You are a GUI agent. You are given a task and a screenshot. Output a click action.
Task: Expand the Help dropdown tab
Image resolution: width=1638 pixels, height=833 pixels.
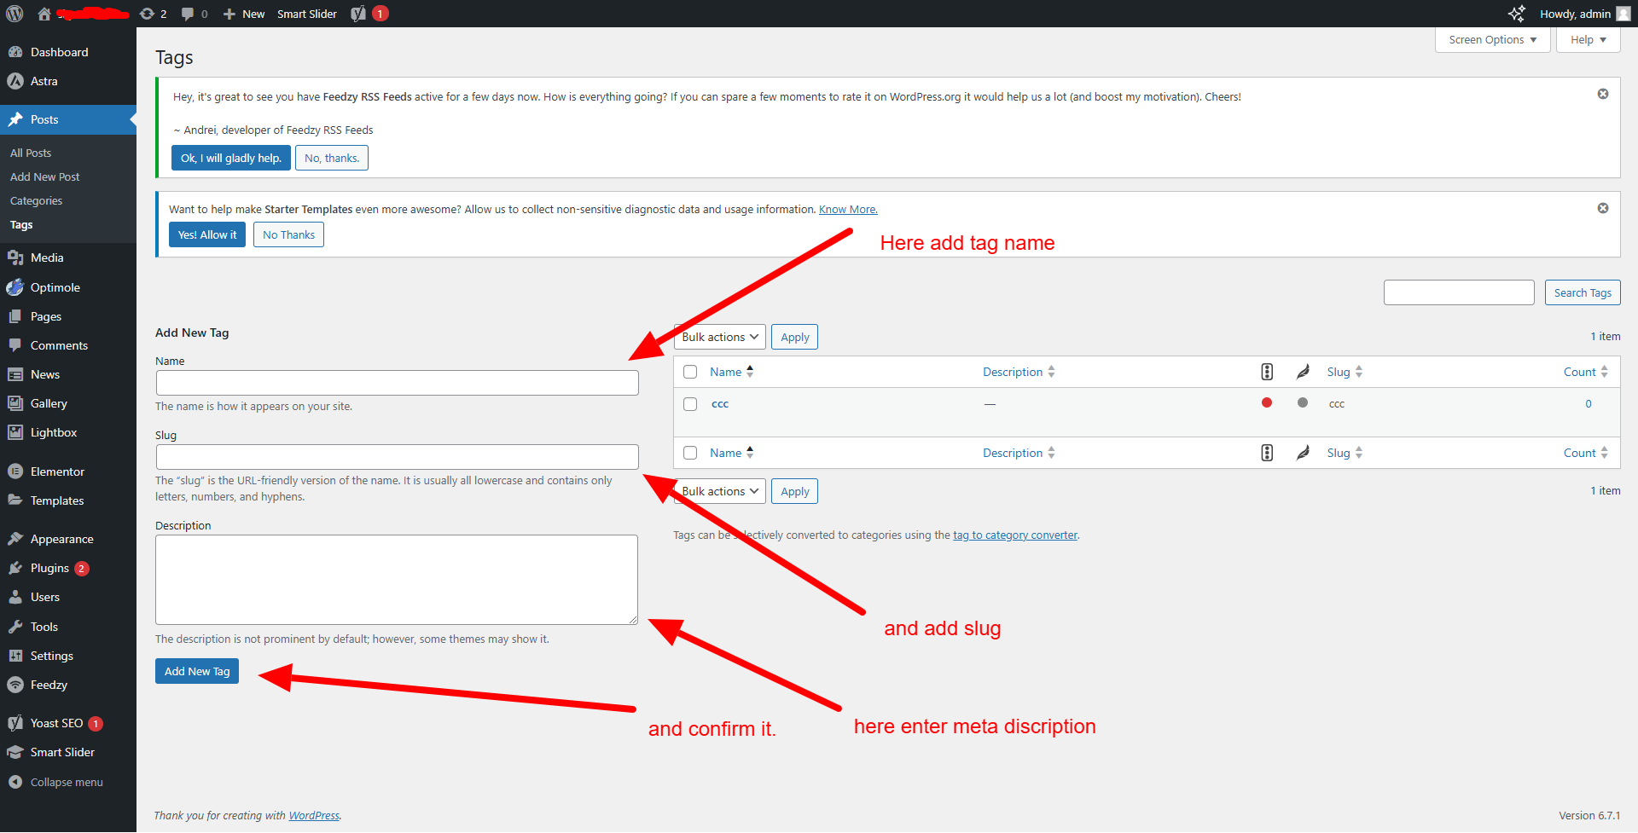(x=1588, y=40)
